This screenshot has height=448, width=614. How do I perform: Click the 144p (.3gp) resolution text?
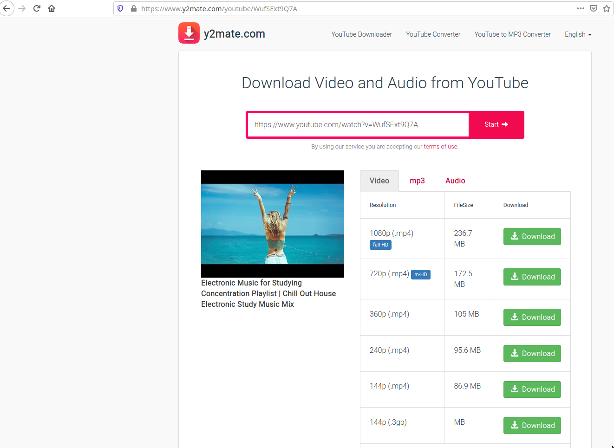coord(388,422)
